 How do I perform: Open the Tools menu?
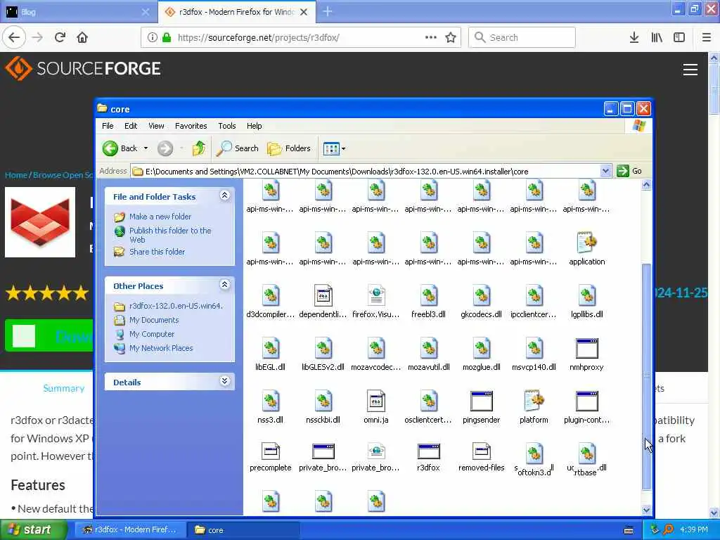click(x=227, y=126)
